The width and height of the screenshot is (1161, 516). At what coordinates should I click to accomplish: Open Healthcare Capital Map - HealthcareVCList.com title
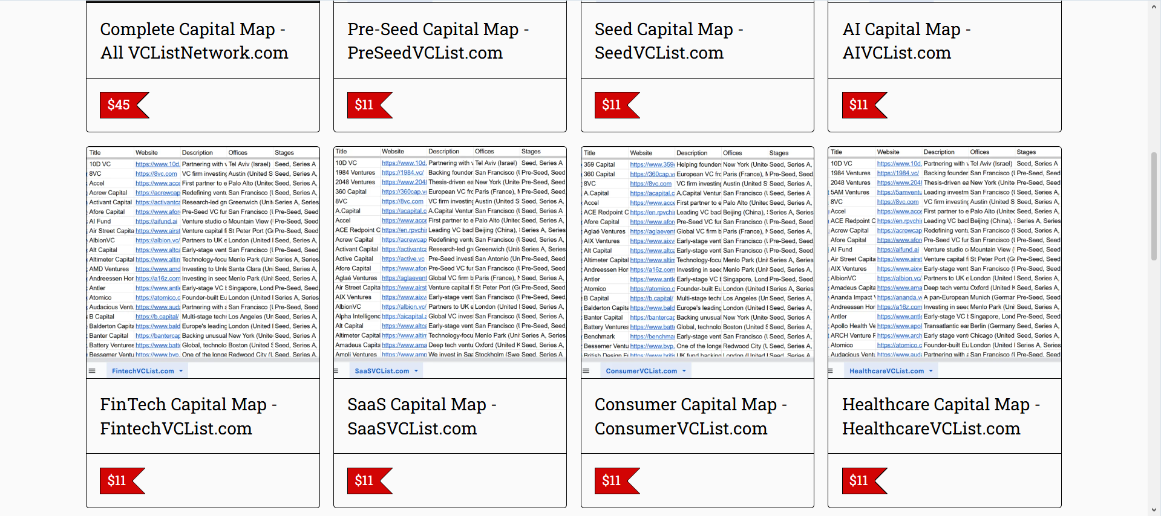941,416
